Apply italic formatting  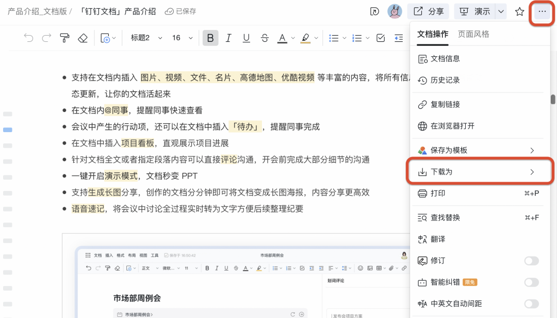(228, 38)
